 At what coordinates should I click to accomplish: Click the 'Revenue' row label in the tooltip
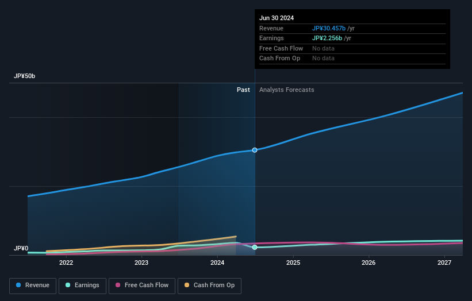(271, 28)
